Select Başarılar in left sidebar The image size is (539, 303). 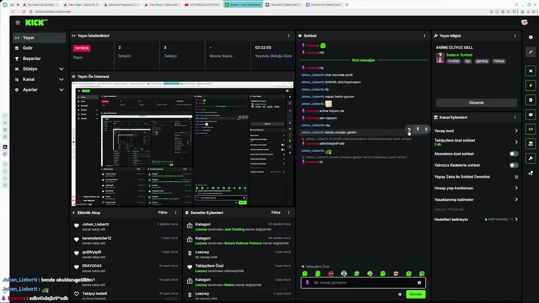tap(40, 58)
